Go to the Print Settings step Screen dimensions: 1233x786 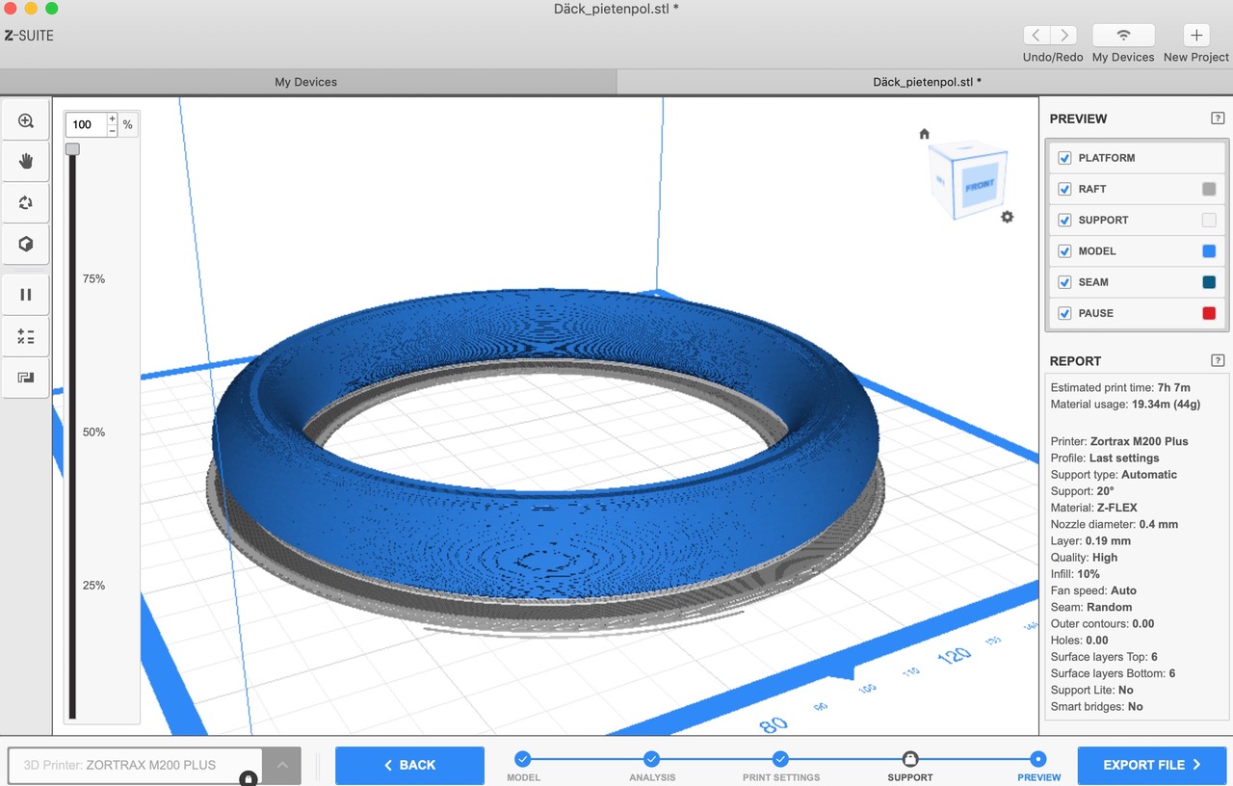point(780,760)
